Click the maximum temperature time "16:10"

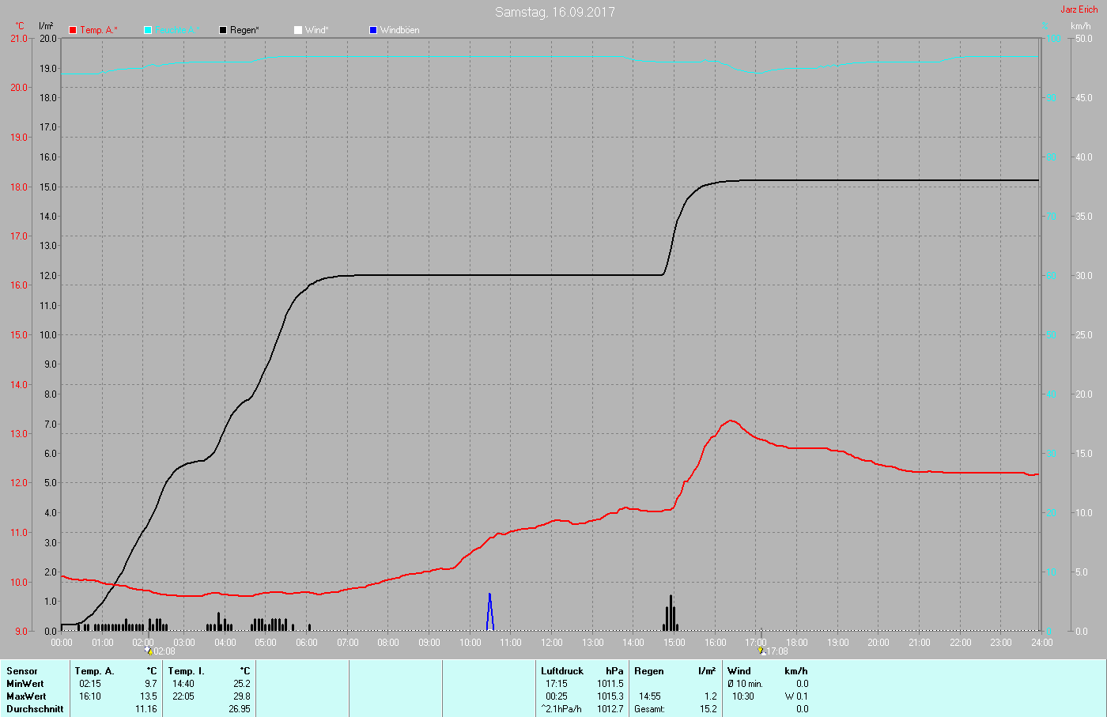tap(90, 696)
